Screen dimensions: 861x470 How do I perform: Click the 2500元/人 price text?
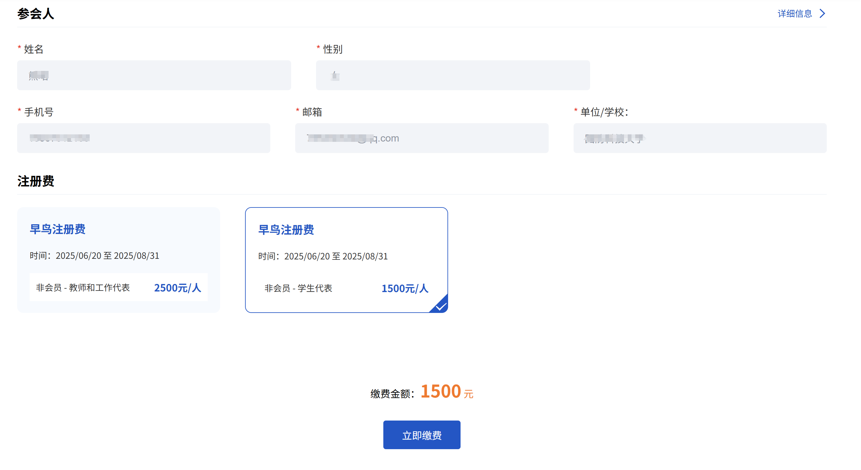177,288
